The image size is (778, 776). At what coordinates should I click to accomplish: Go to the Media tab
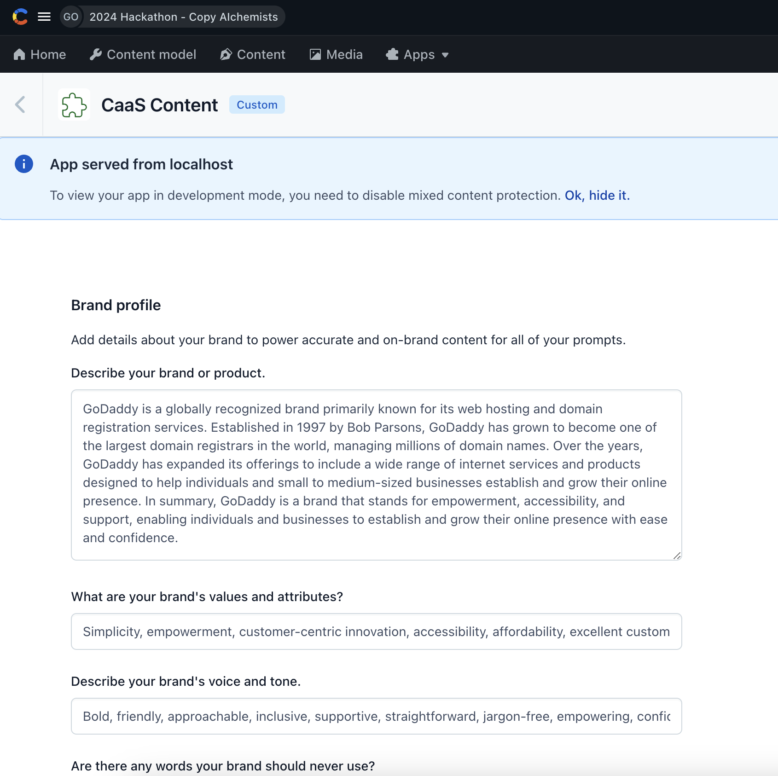tap(344, 55)
